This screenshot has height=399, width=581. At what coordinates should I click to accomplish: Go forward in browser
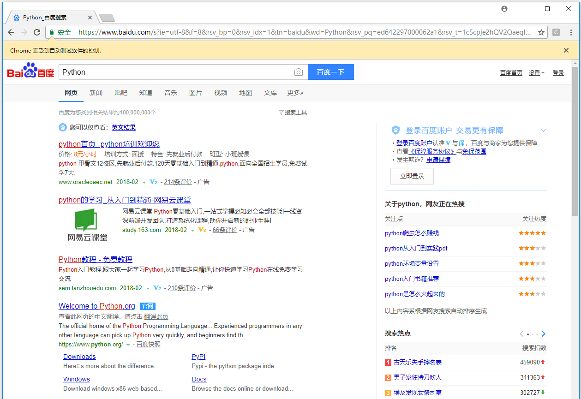tap(24, 32)
